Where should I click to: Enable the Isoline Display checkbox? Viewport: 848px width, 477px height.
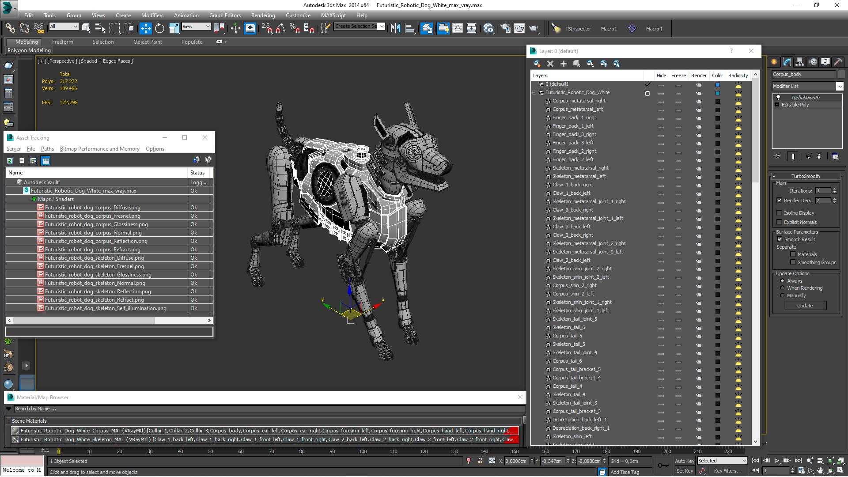(780, 213)
